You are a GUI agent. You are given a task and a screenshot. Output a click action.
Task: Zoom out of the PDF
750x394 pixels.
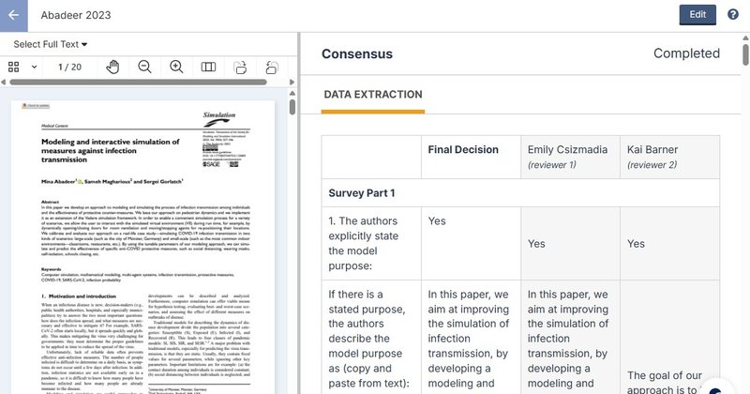coord(144,67)
